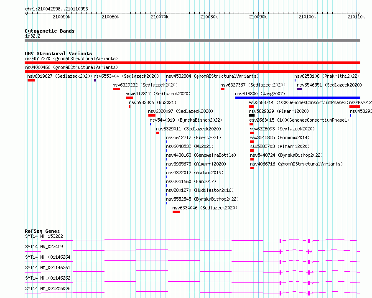Screen dimensions: 372x298
Task: Select nsv6329232 (Sedlazeck2020) label
Action: point(145,85)
